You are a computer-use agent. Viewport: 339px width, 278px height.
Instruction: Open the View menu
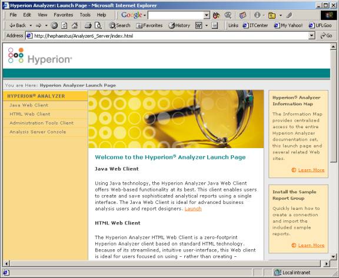tap(42, 15)
